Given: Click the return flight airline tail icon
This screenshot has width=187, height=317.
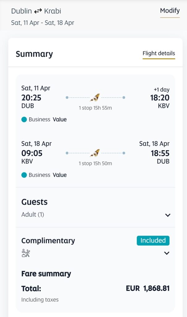Looking at the screenshot, I should click(x=95, y=153).
